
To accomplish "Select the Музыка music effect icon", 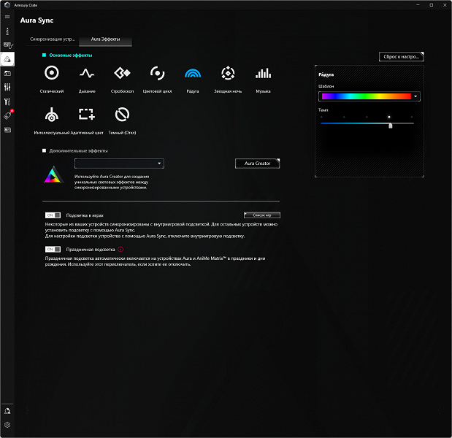I will coord(263,73).
